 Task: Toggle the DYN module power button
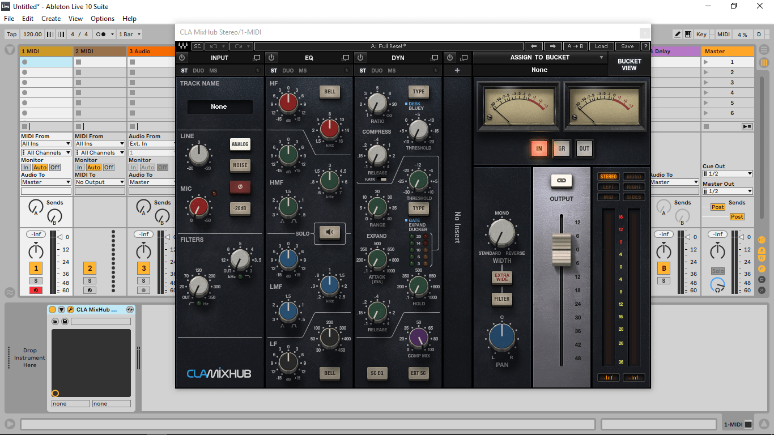[x=361, y=58]
